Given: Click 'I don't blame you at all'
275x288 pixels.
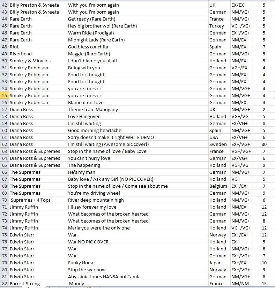Looking at the screenshot, I should coord(138,61).
